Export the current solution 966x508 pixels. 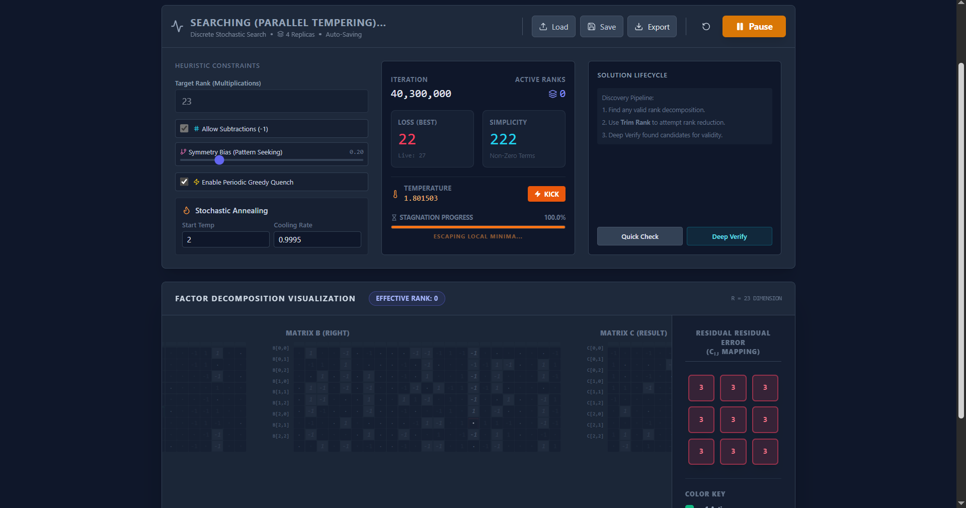pos(652,27)
